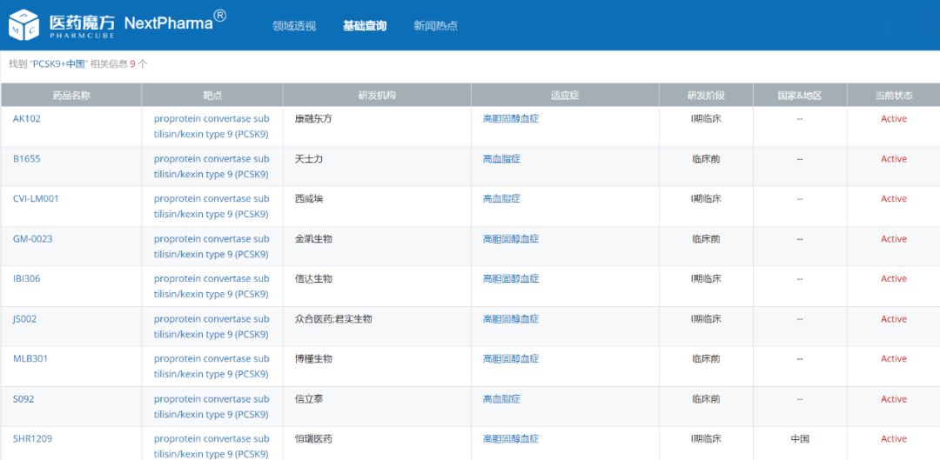The height and width of the screenshot is (460, 940).
Task: Click the 适应症 column header
Action: [x=565, y=96]
